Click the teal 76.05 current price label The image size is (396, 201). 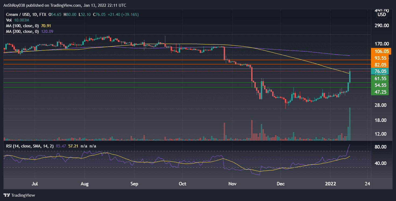(x=380, y=71)
